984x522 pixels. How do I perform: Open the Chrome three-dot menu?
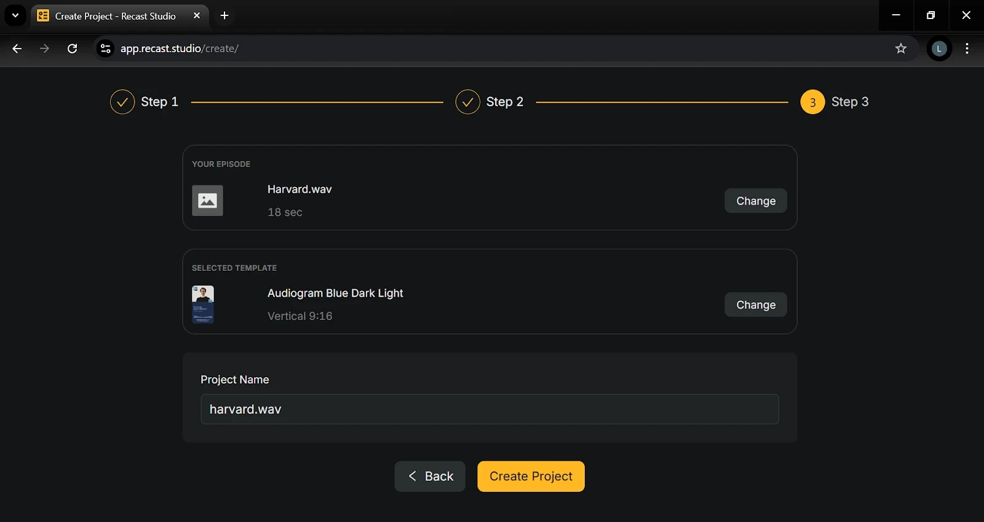967,49
